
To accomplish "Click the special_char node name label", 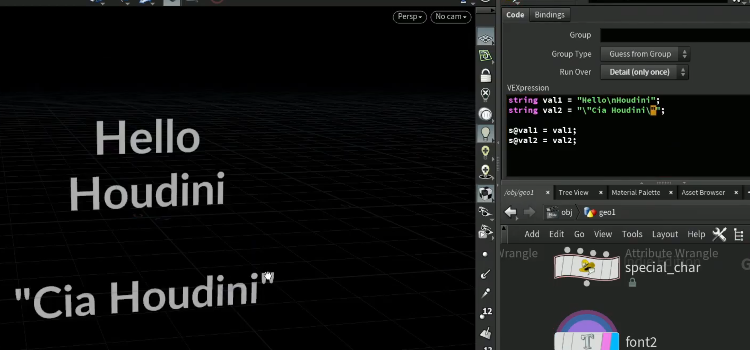I will [x=662, y=267].
